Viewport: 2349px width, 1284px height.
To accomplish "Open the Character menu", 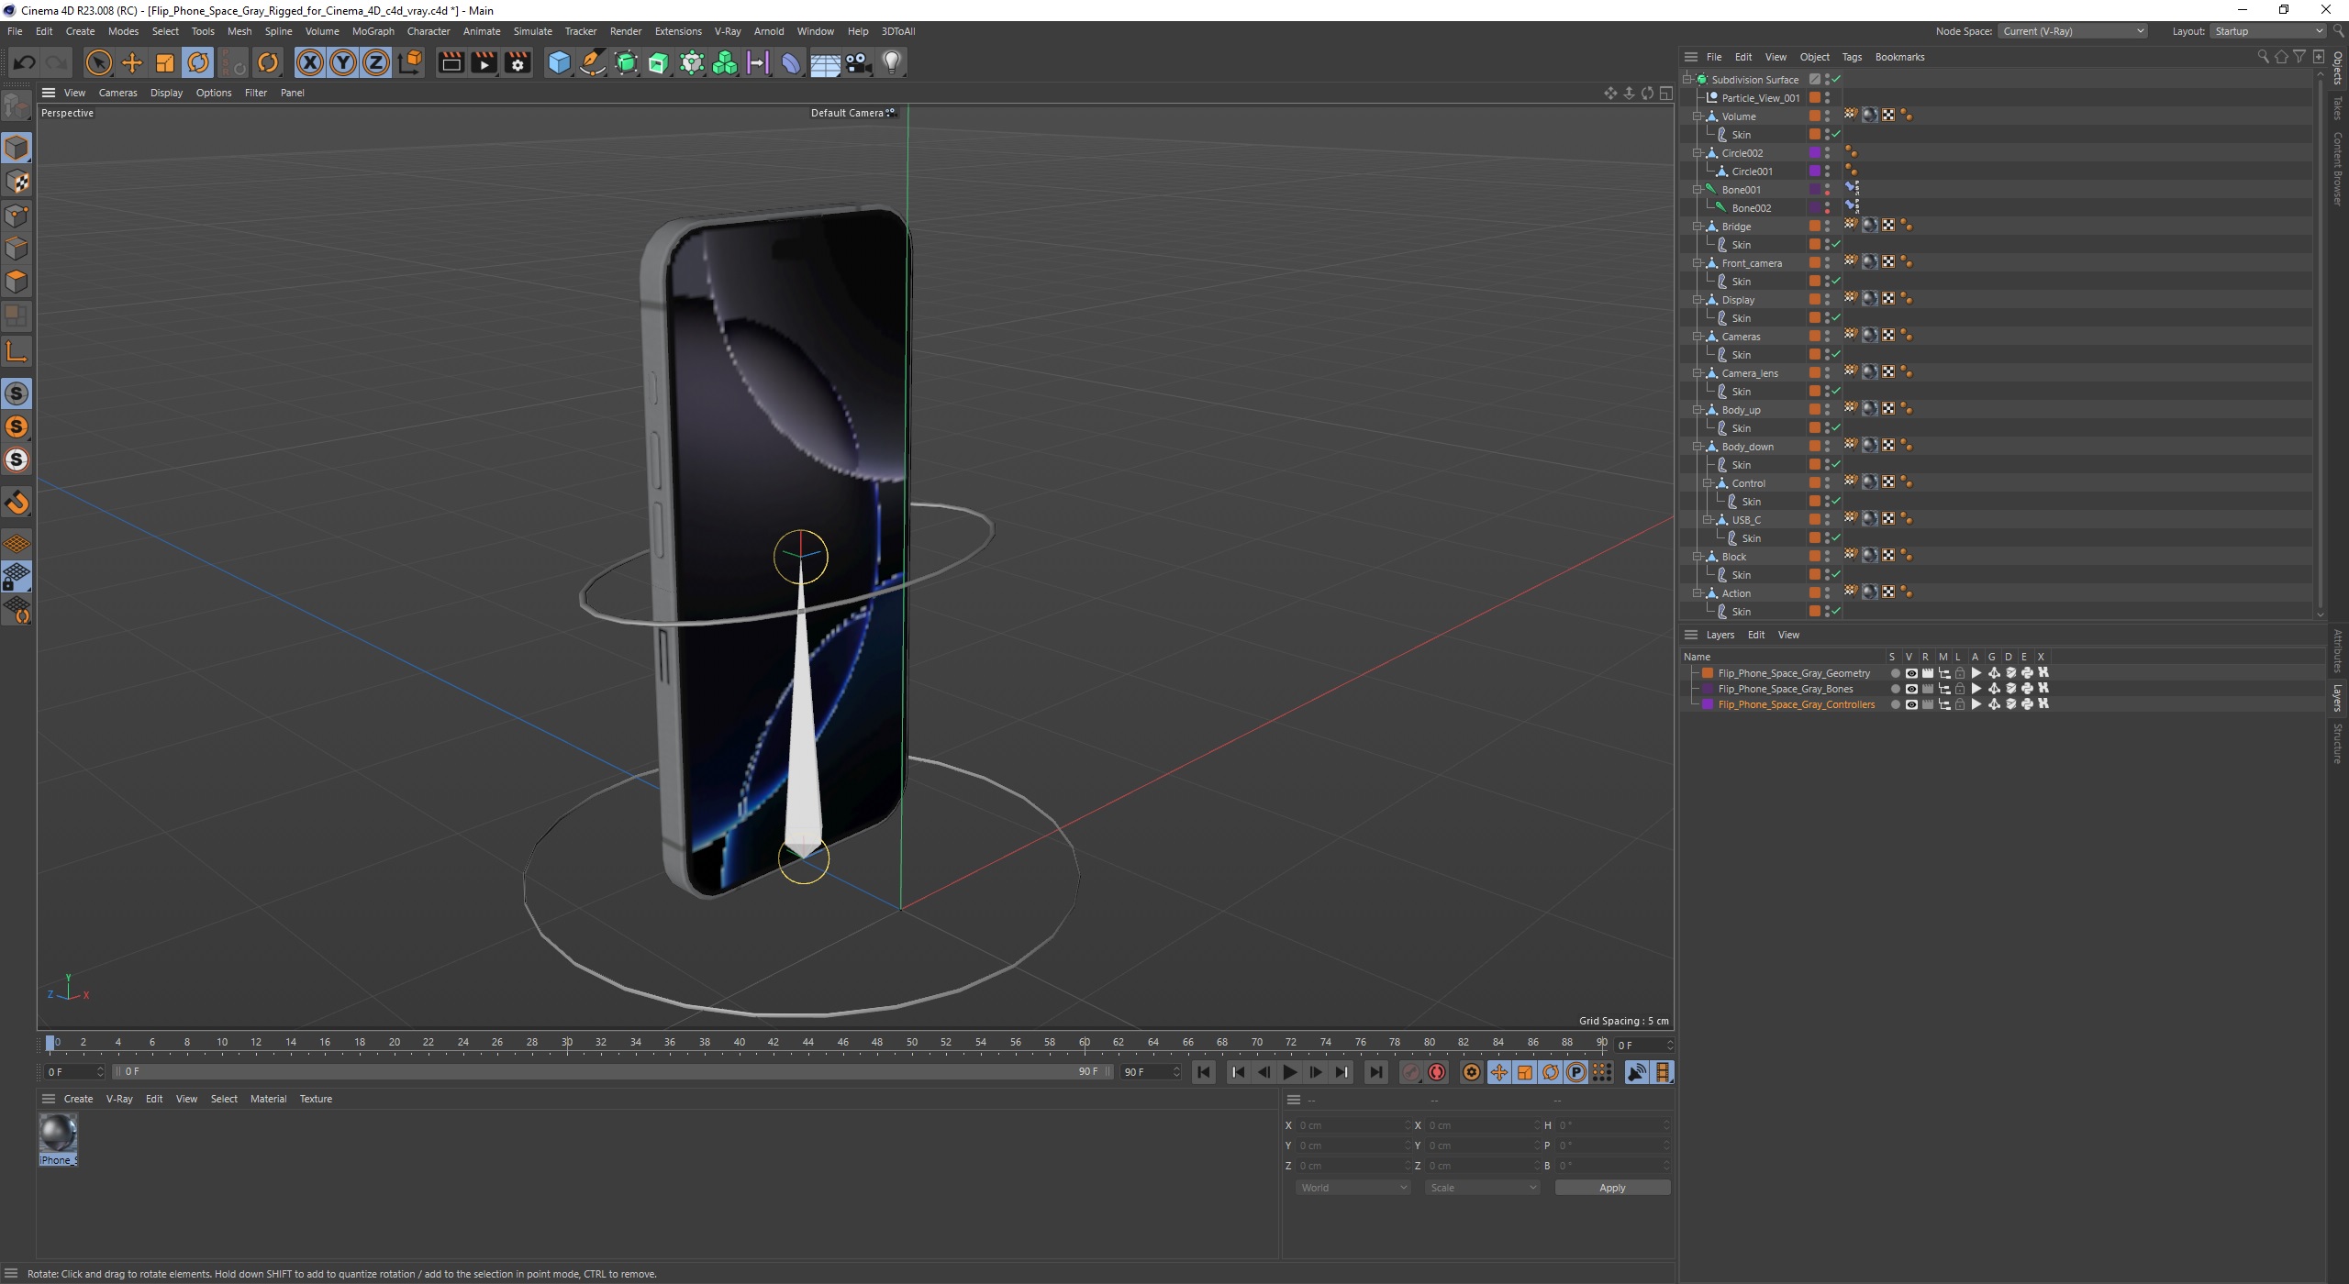I will (429, 31).
